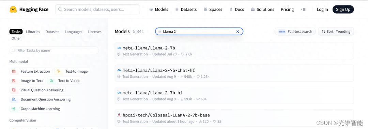Click the Multimodal section heading

click(x=19, y=61)
